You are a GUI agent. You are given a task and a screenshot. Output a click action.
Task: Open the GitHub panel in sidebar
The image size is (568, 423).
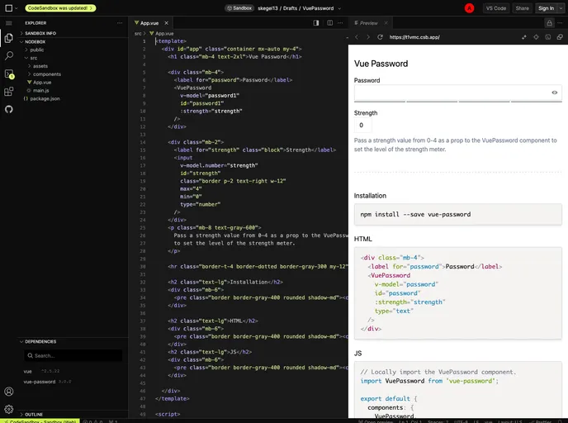9,108
